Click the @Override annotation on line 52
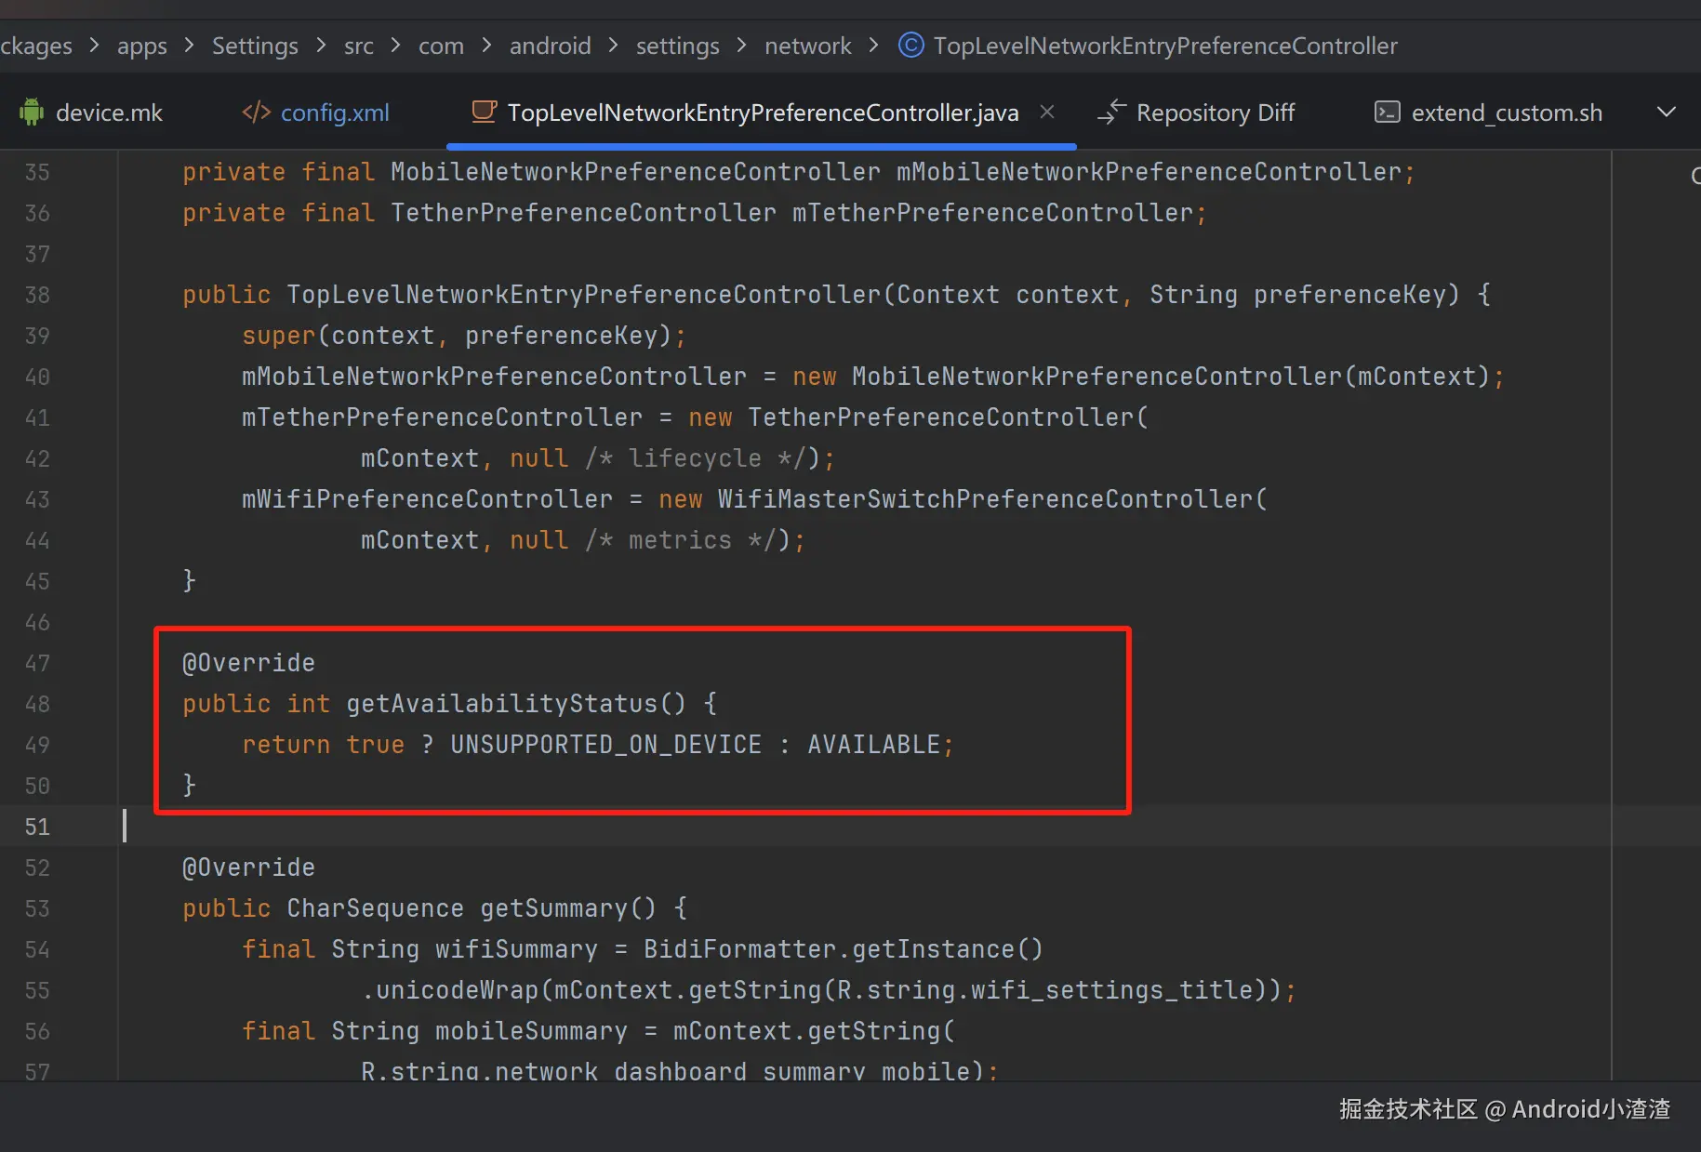This screenshot has width=1701, height=1152. 249,867
